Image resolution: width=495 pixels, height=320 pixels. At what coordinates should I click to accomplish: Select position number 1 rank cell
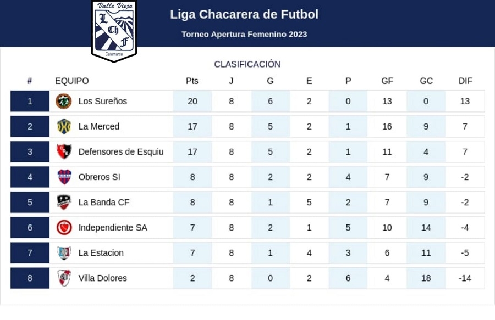pyautogui.click(x=30, y=102)
